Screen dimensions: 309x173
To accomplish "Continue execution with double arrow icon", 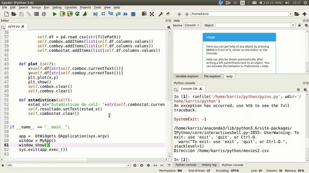I will (126, 14).
